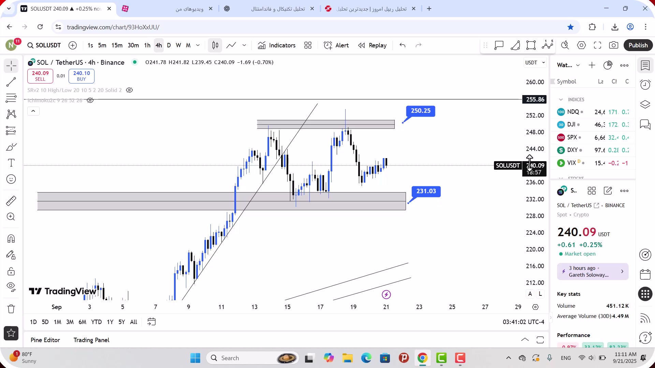
Task: Open the USDT currency dropdown
Action: [535, 63]
